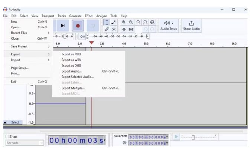The width and height of the screenshot is (251, 148).
Task: Open the View menu
Action: click(35, 16)
